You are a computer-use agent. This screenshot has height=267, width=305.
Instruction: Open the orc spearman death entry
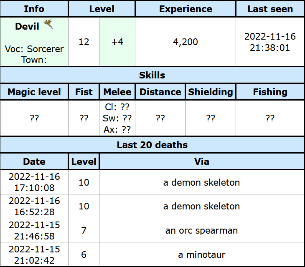click(201, 230)
